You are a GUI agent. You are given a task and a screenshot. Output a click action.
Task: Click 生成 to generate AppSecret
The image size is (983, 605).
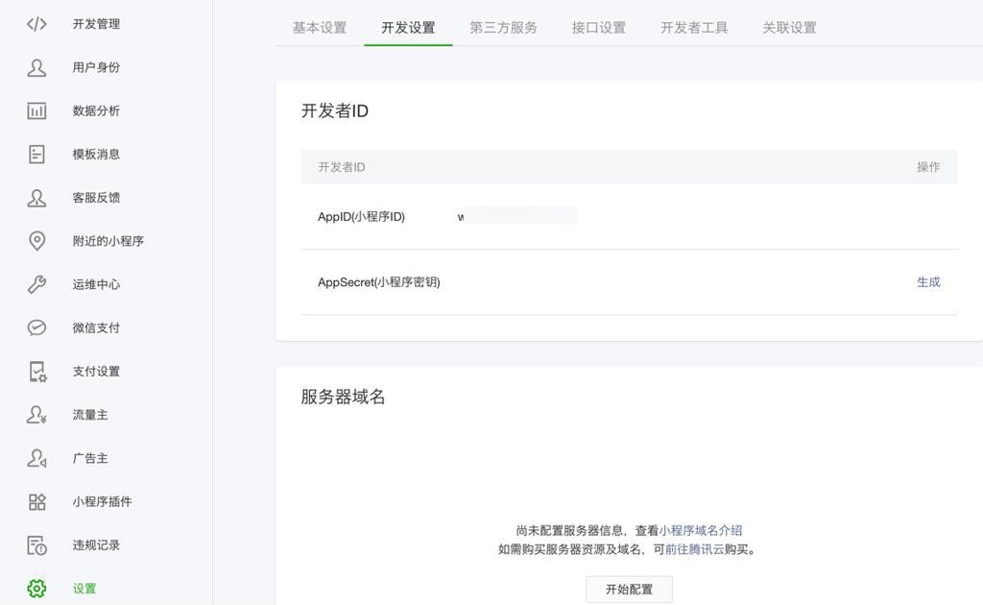(x=928, y=282)
